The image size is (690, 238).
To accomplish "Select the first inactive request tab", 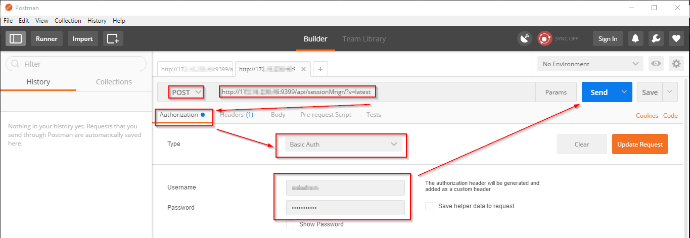I will click(195, 69).
